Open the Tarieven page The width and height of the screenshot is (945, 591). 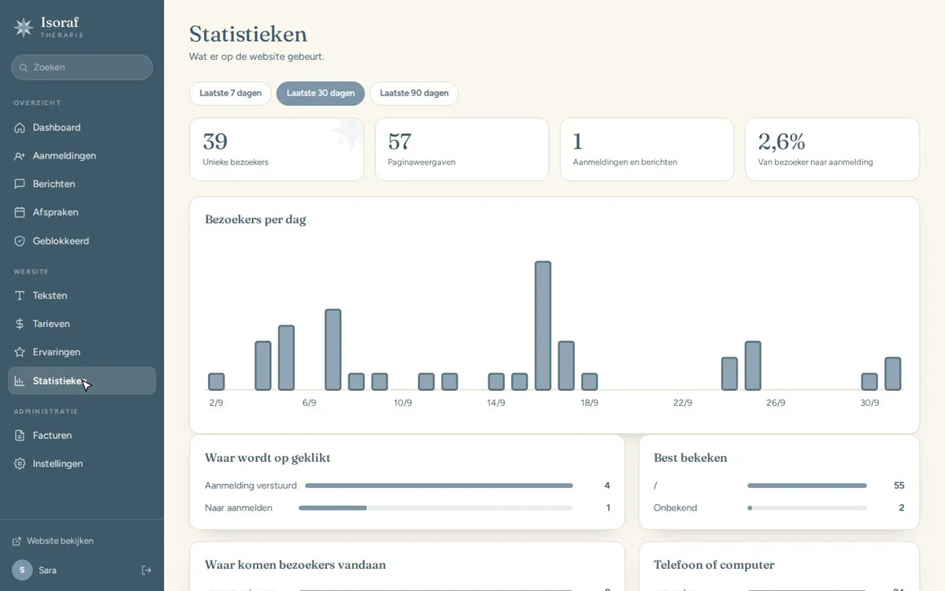coord(82,324)
